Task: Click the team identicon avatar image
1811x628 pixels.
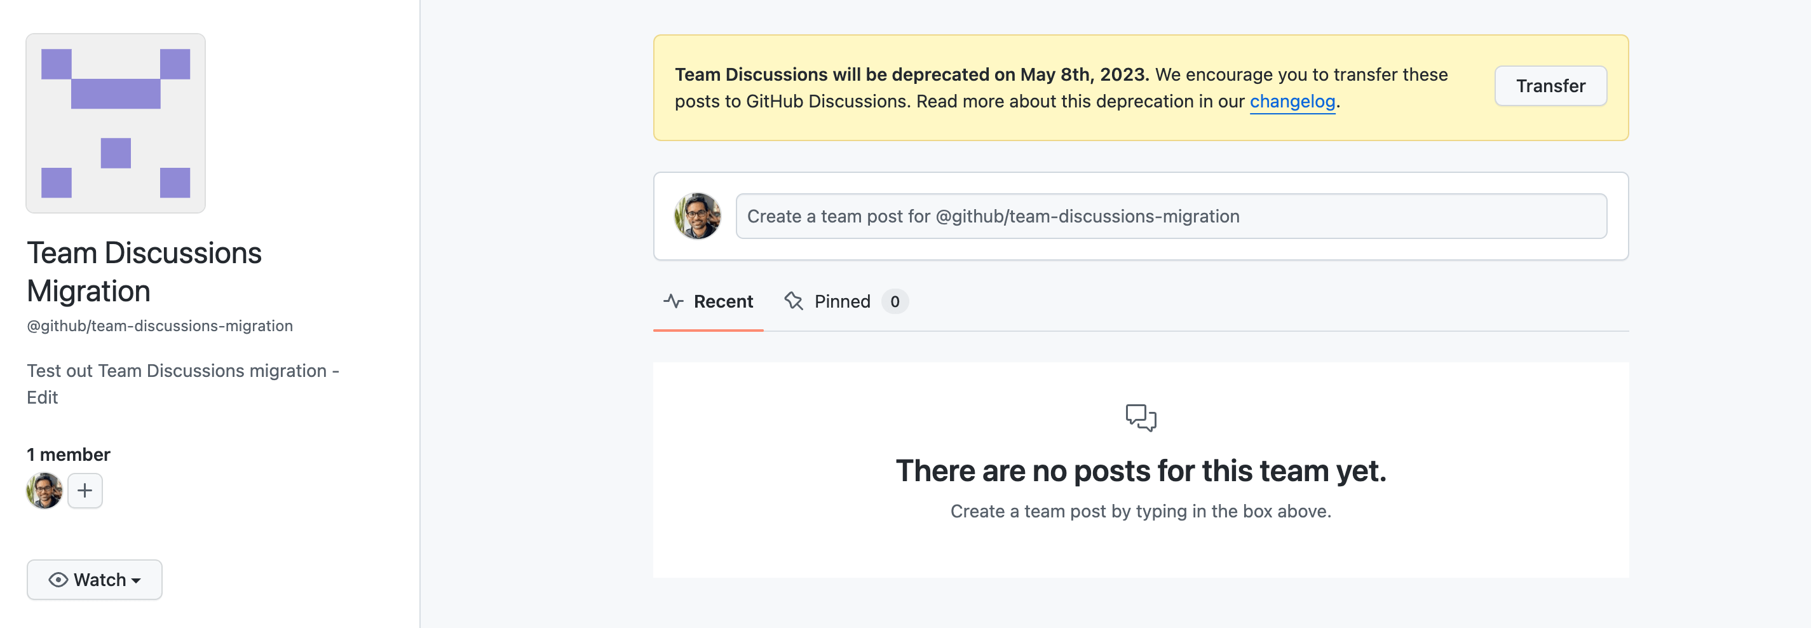Action: coord(116,123)
